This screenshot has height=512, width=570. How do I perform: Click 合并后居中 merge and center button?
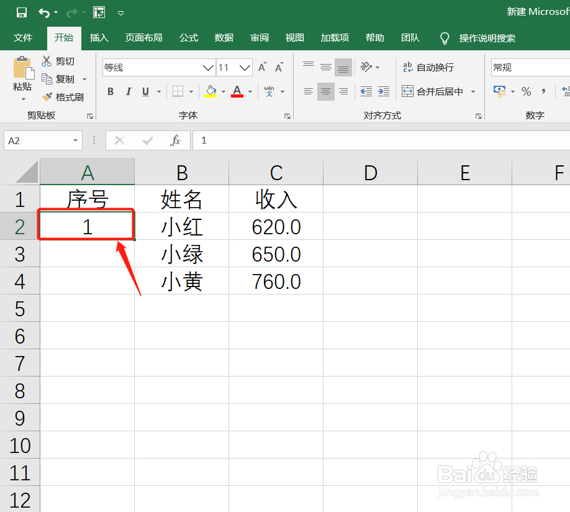pos(432,91)
